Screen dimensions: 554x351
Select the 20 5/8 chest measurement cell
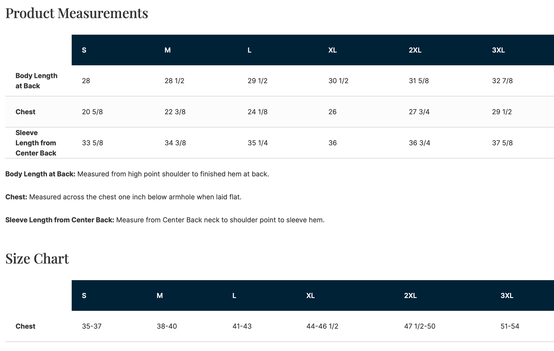point(92,112)
